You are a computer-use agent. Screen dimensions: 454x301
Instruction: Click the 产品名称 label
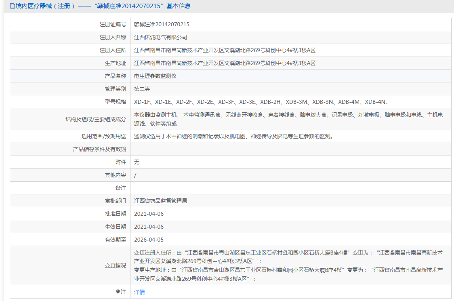tap(116, 76)
